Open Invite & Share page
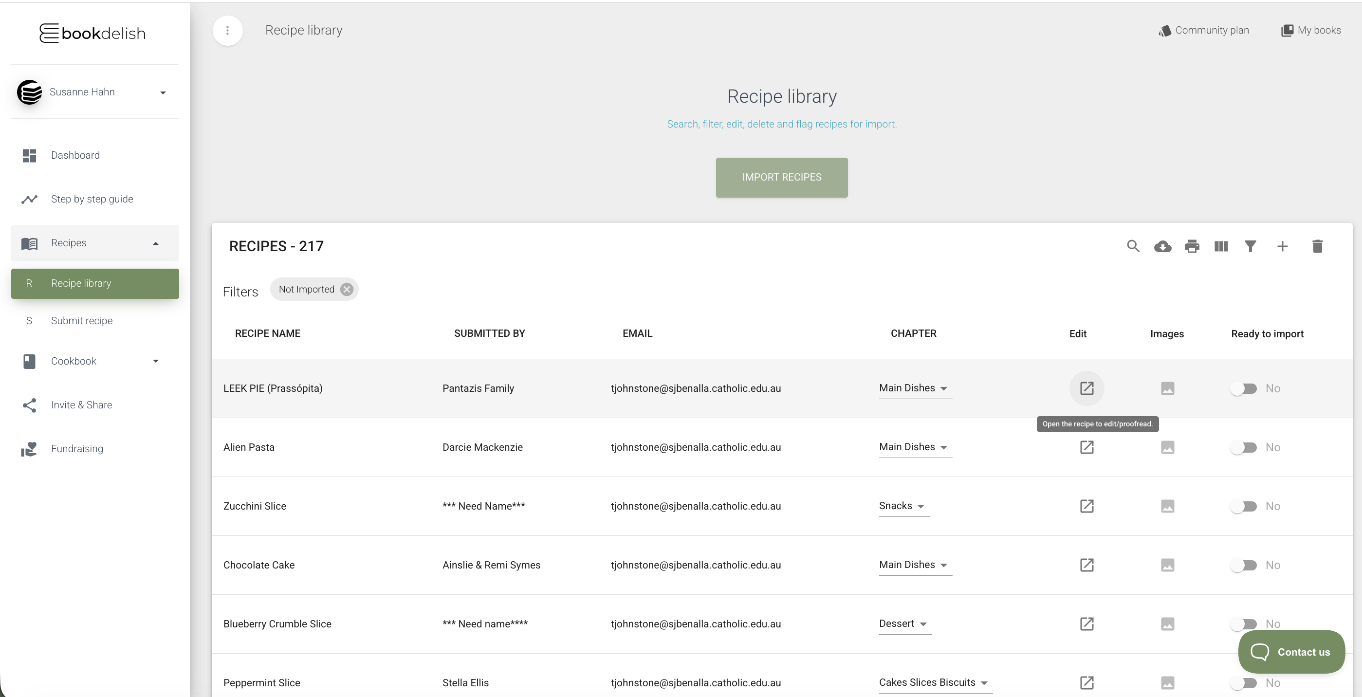 pyautogui.click(x=95, y=405)
